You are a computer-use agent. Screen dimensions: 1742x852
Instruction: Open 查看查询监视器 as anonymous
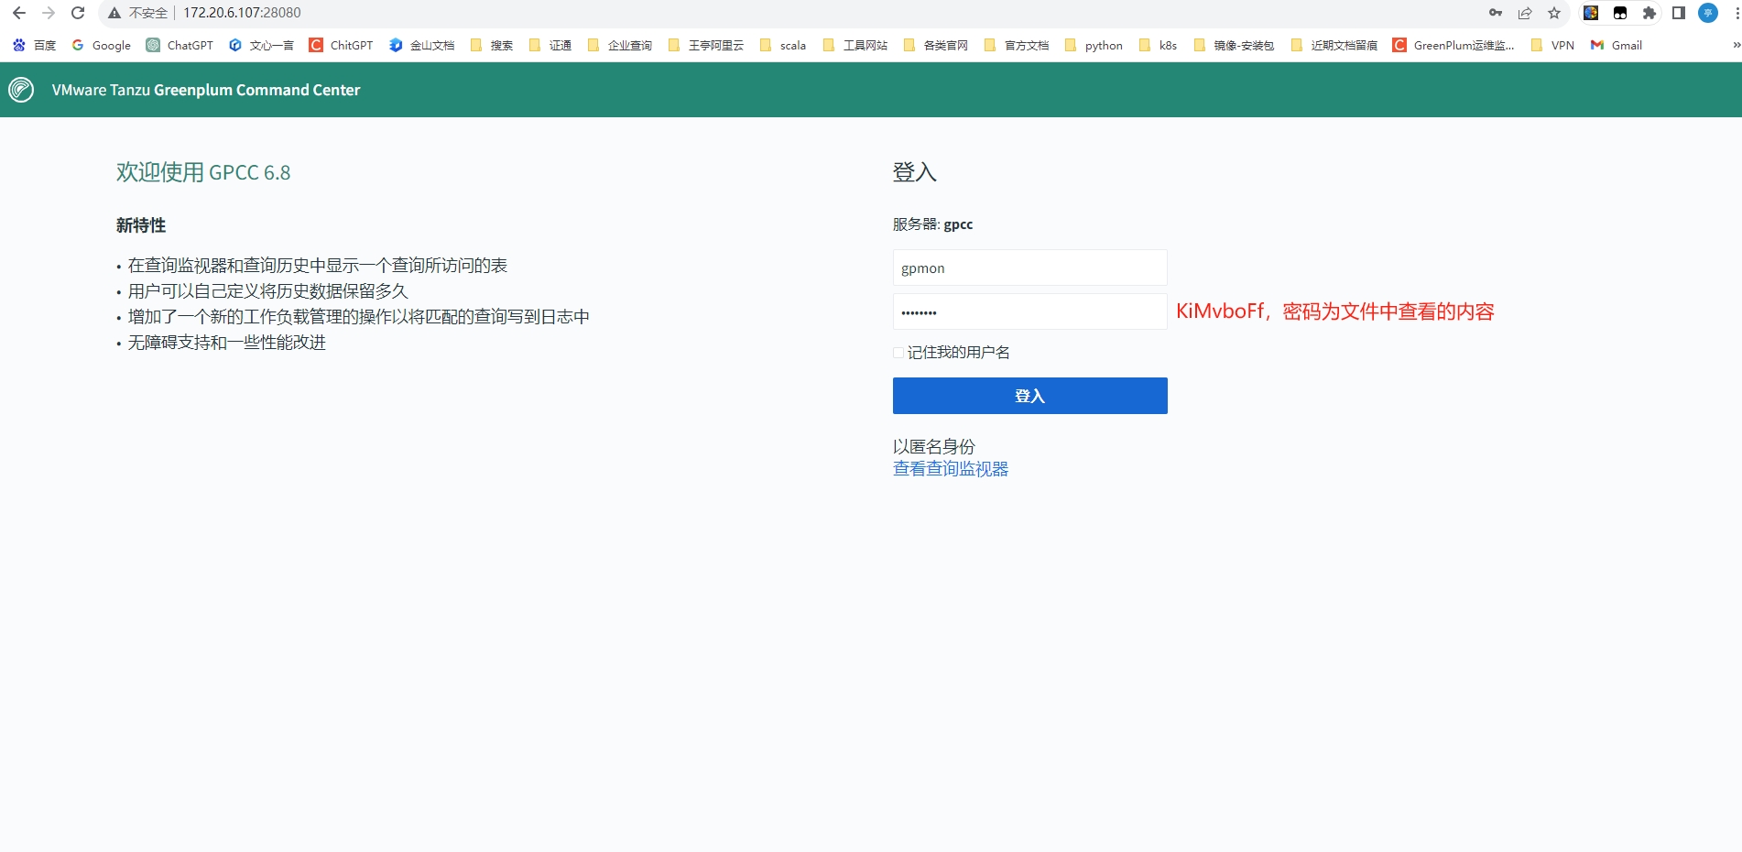coord(950,468)
